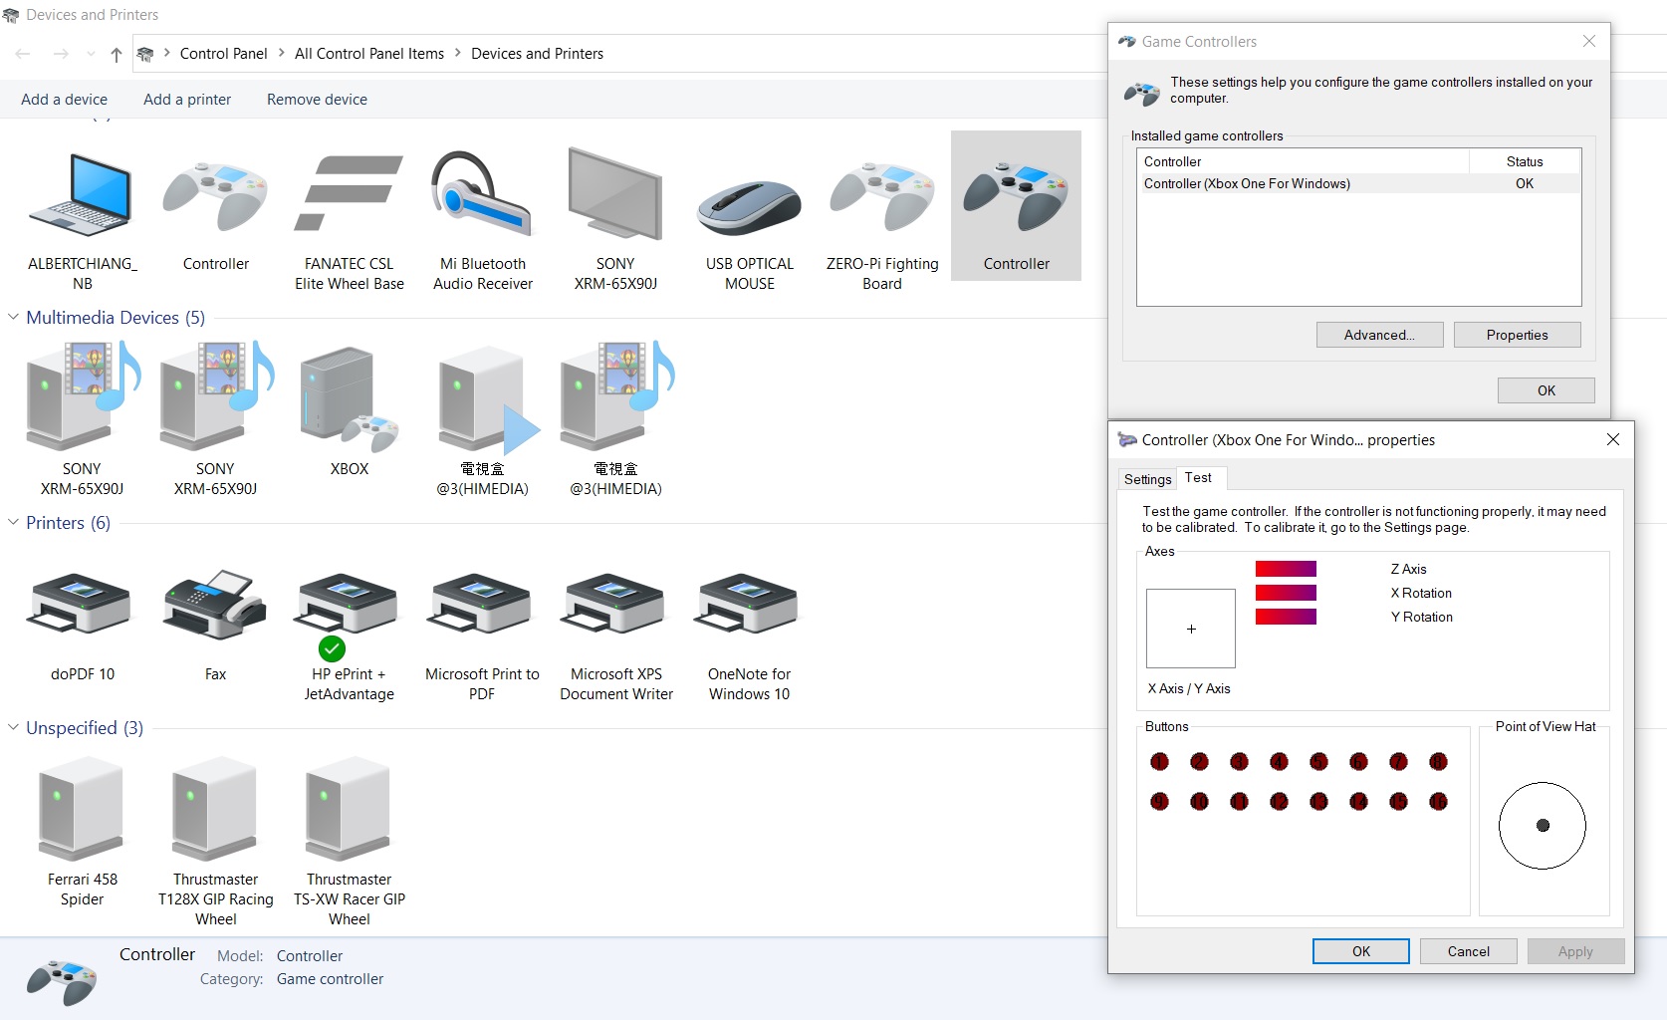This screenshot has width=1667, height=1020.
Task: Click the X Axis / Y Axis crosshair box
Action: click(1191, 629)
